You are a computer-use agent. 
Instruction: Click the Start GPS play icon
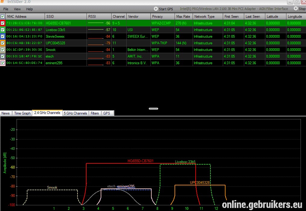pos(156,9)
